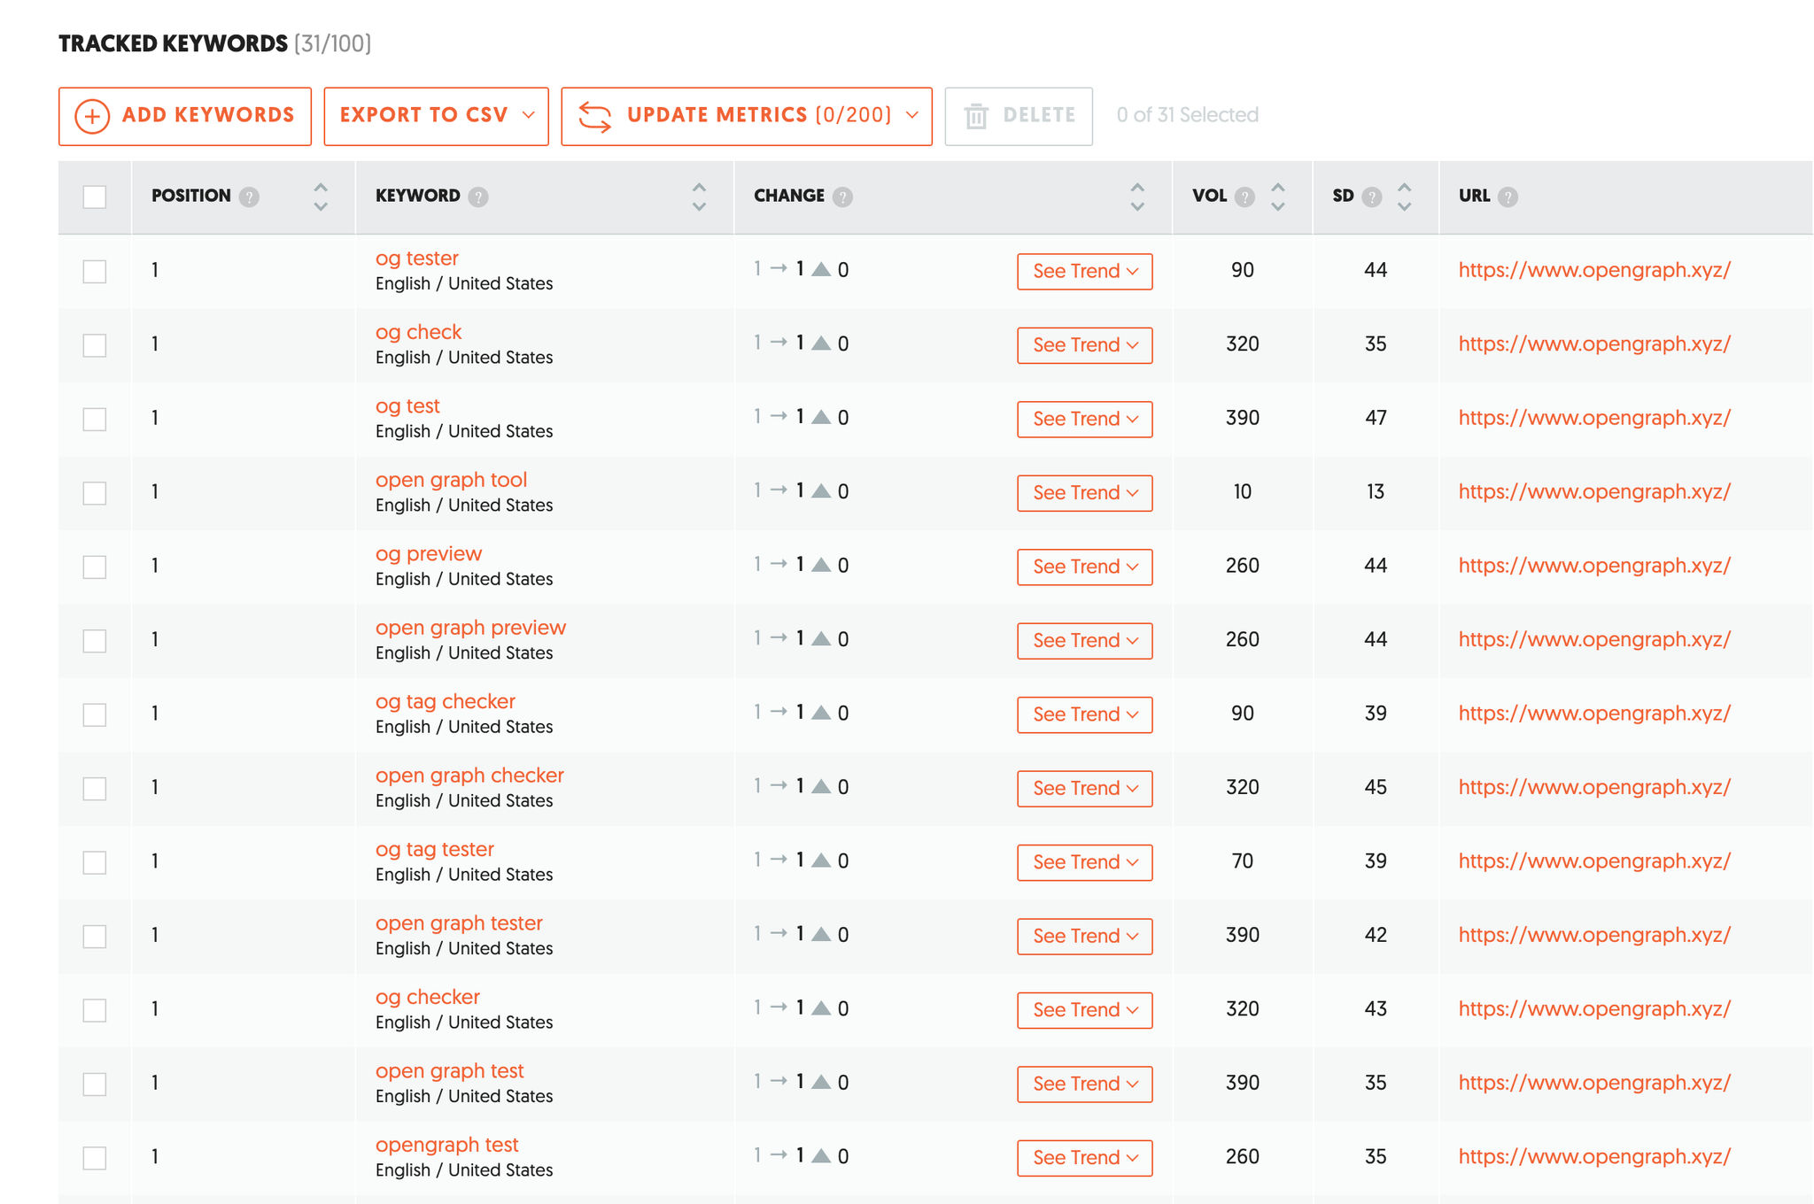Image resolution: width=1814 pixels, height=1204 pixels.
Task: Check the box for og tester row
Action: click(x=95, y=271)
